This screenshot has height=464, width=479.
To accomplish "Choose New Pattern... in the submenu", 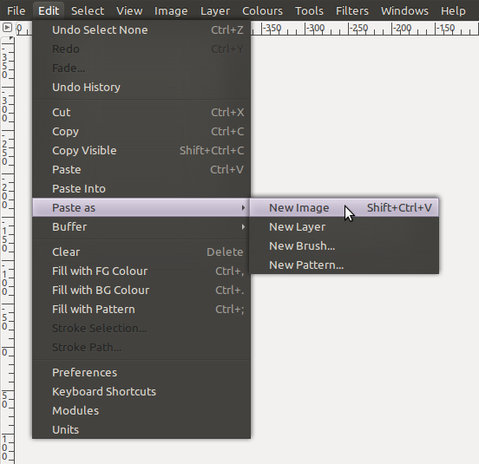I will [x=344, y=265].
